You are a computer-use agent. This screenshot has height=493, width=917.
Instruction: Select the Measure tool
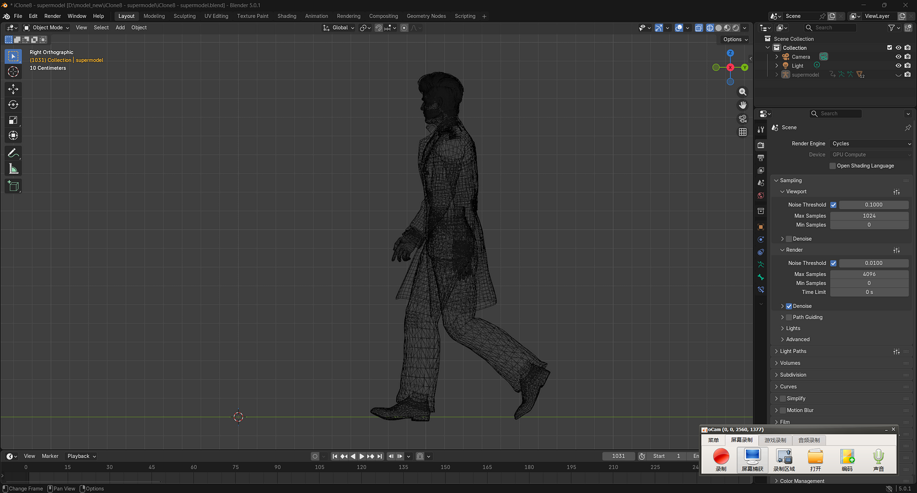13,169
